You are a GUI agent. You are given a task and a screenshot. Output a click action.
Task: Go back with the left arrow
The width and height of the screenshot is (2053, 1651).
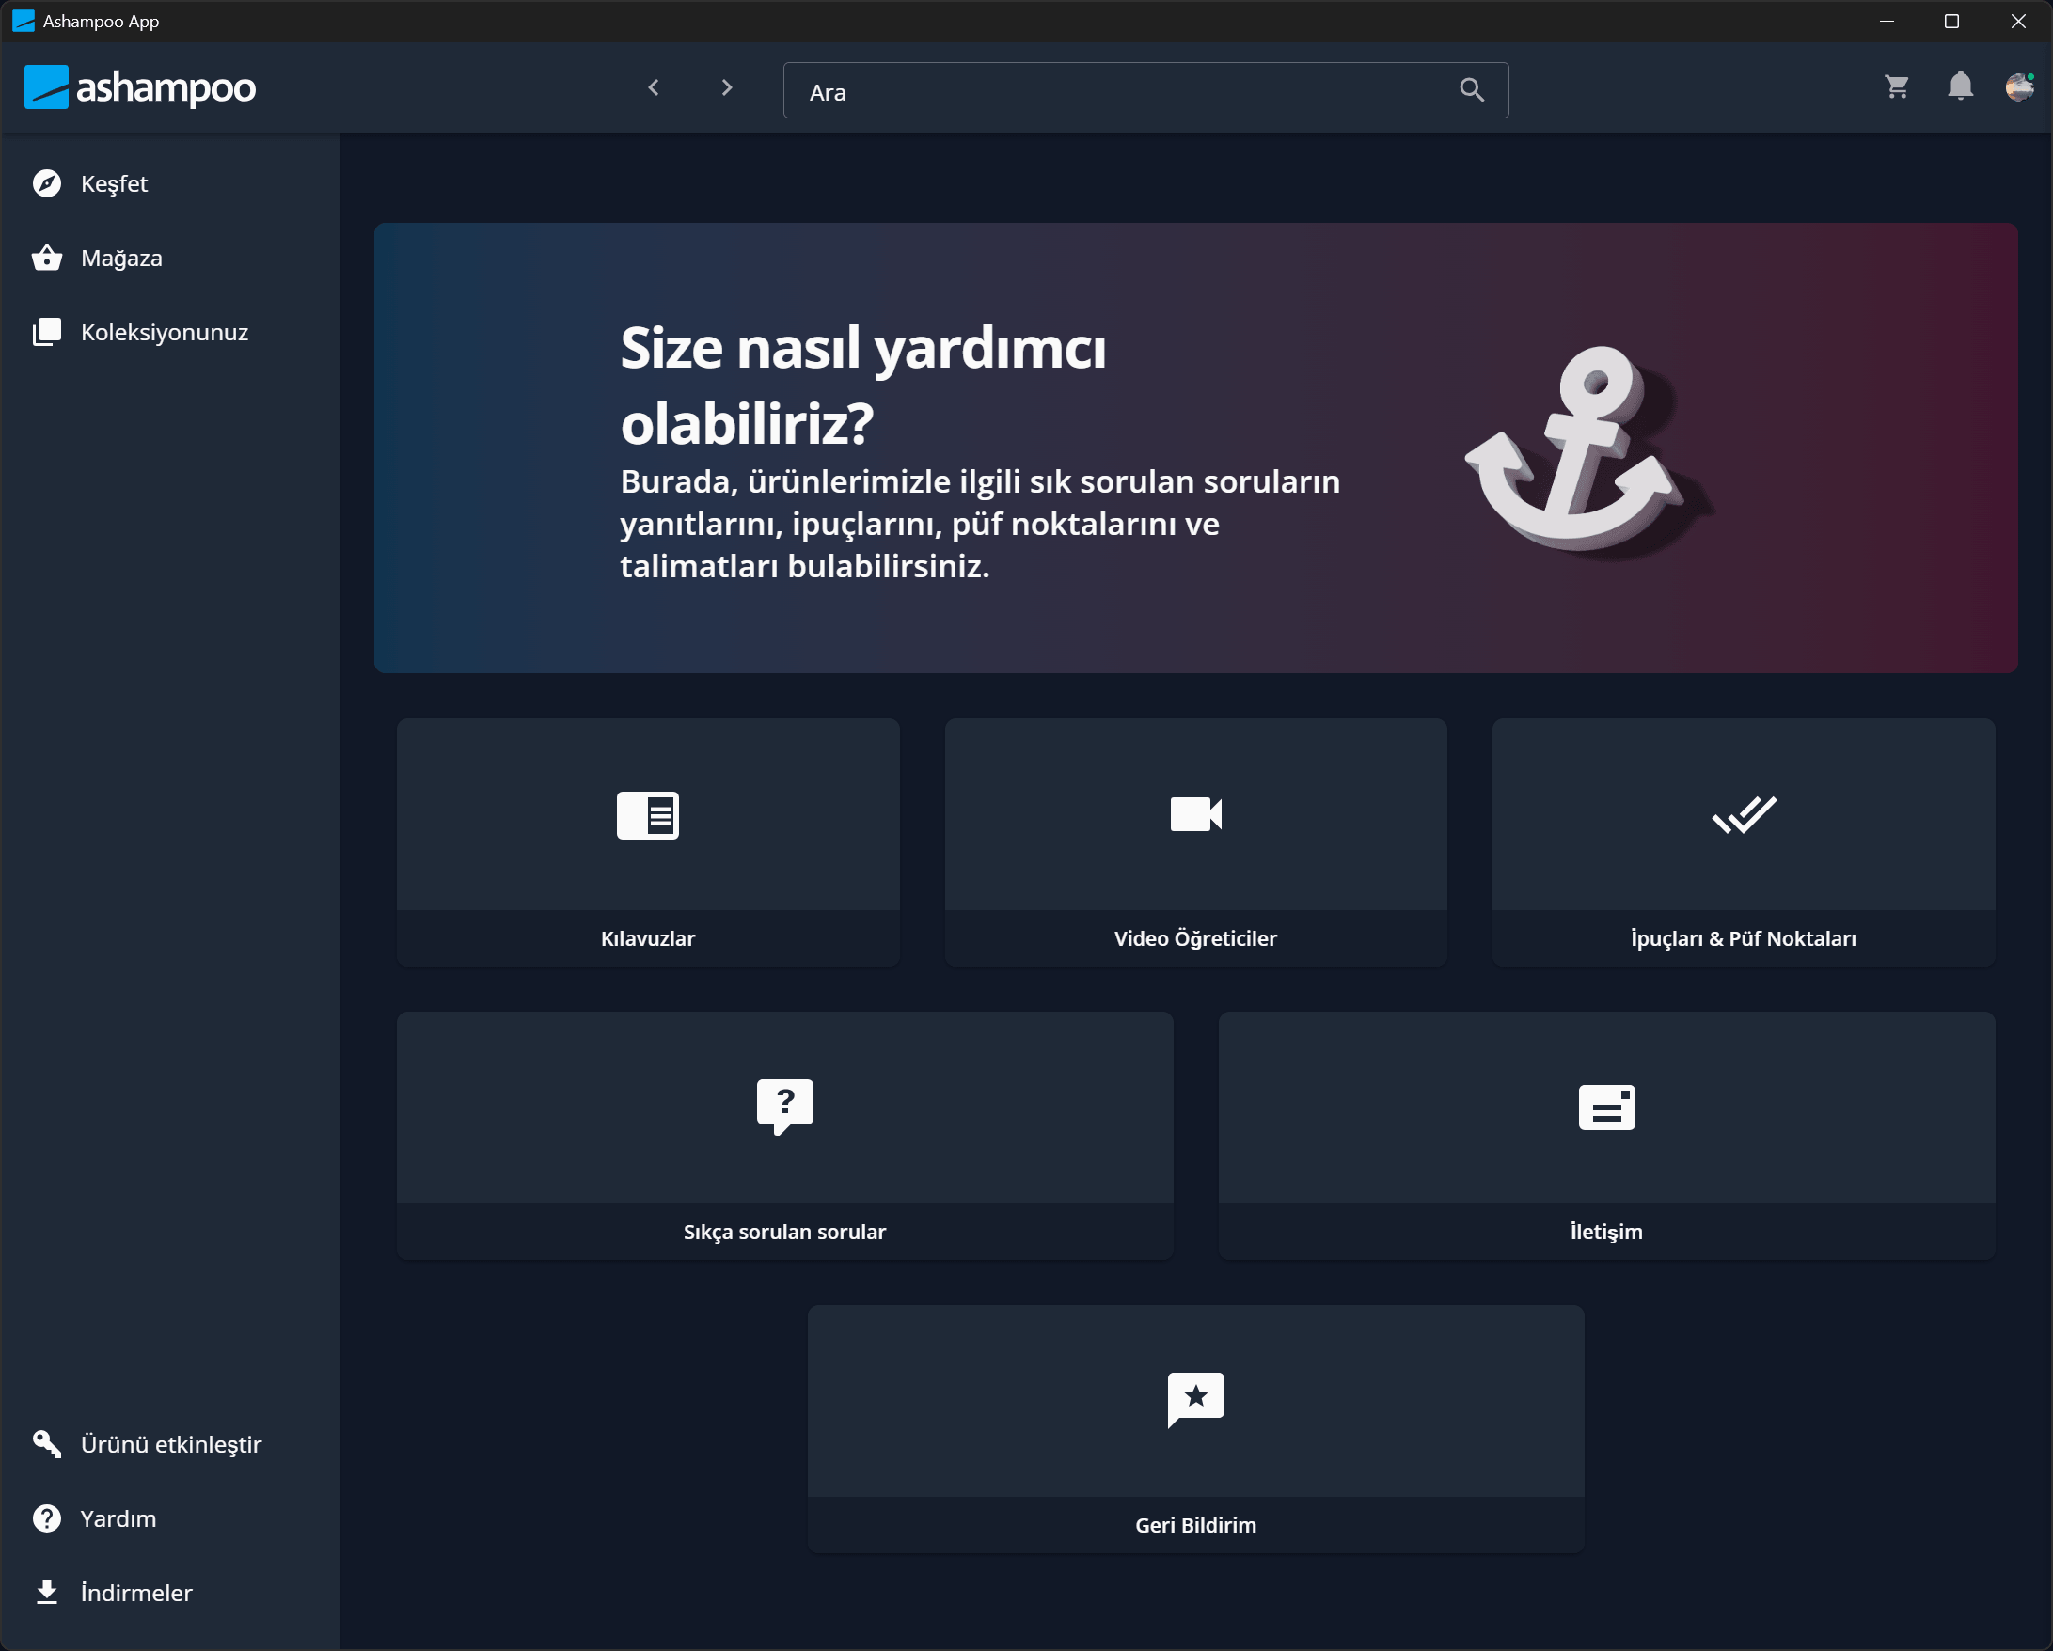click(x=654, y=87)
